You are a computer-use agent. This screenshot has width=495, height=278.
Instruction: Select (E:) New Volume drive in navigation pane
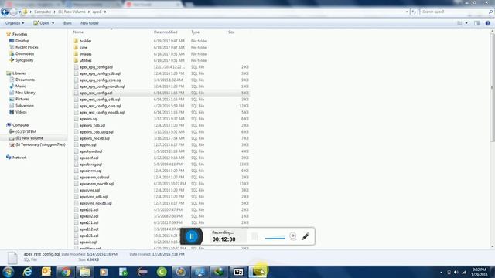(x=29, y=138)
